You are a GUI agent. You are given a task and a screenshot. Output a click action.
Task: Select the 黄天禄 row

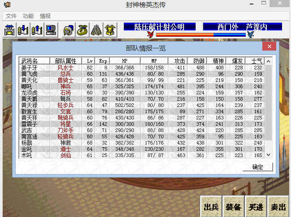point(142,105)
